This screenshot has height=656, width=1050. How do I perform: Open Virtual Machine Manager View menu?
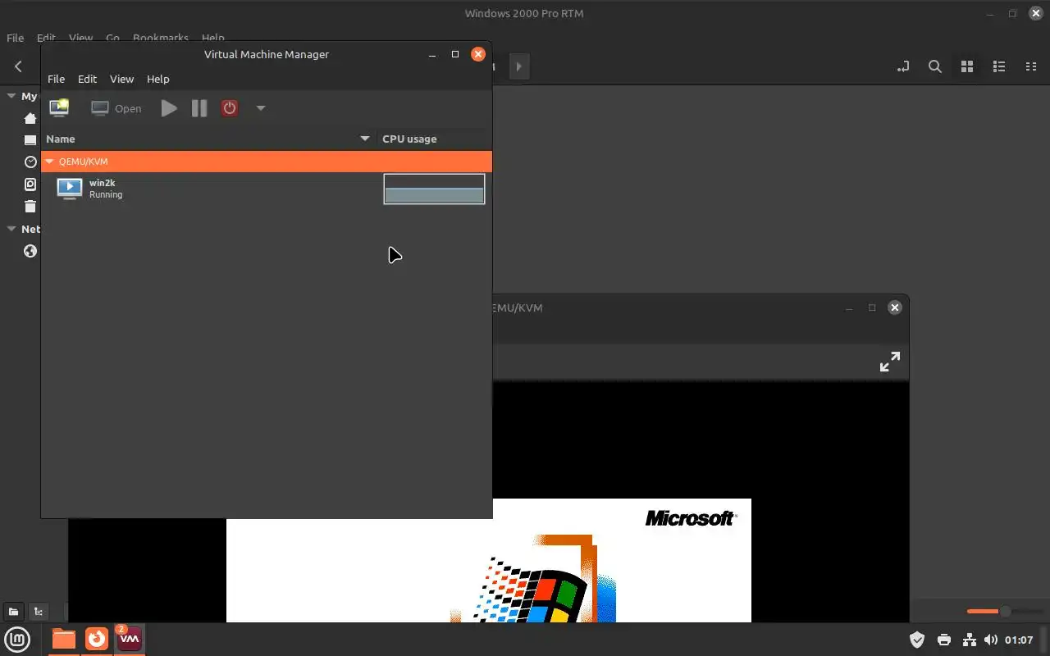121,79
